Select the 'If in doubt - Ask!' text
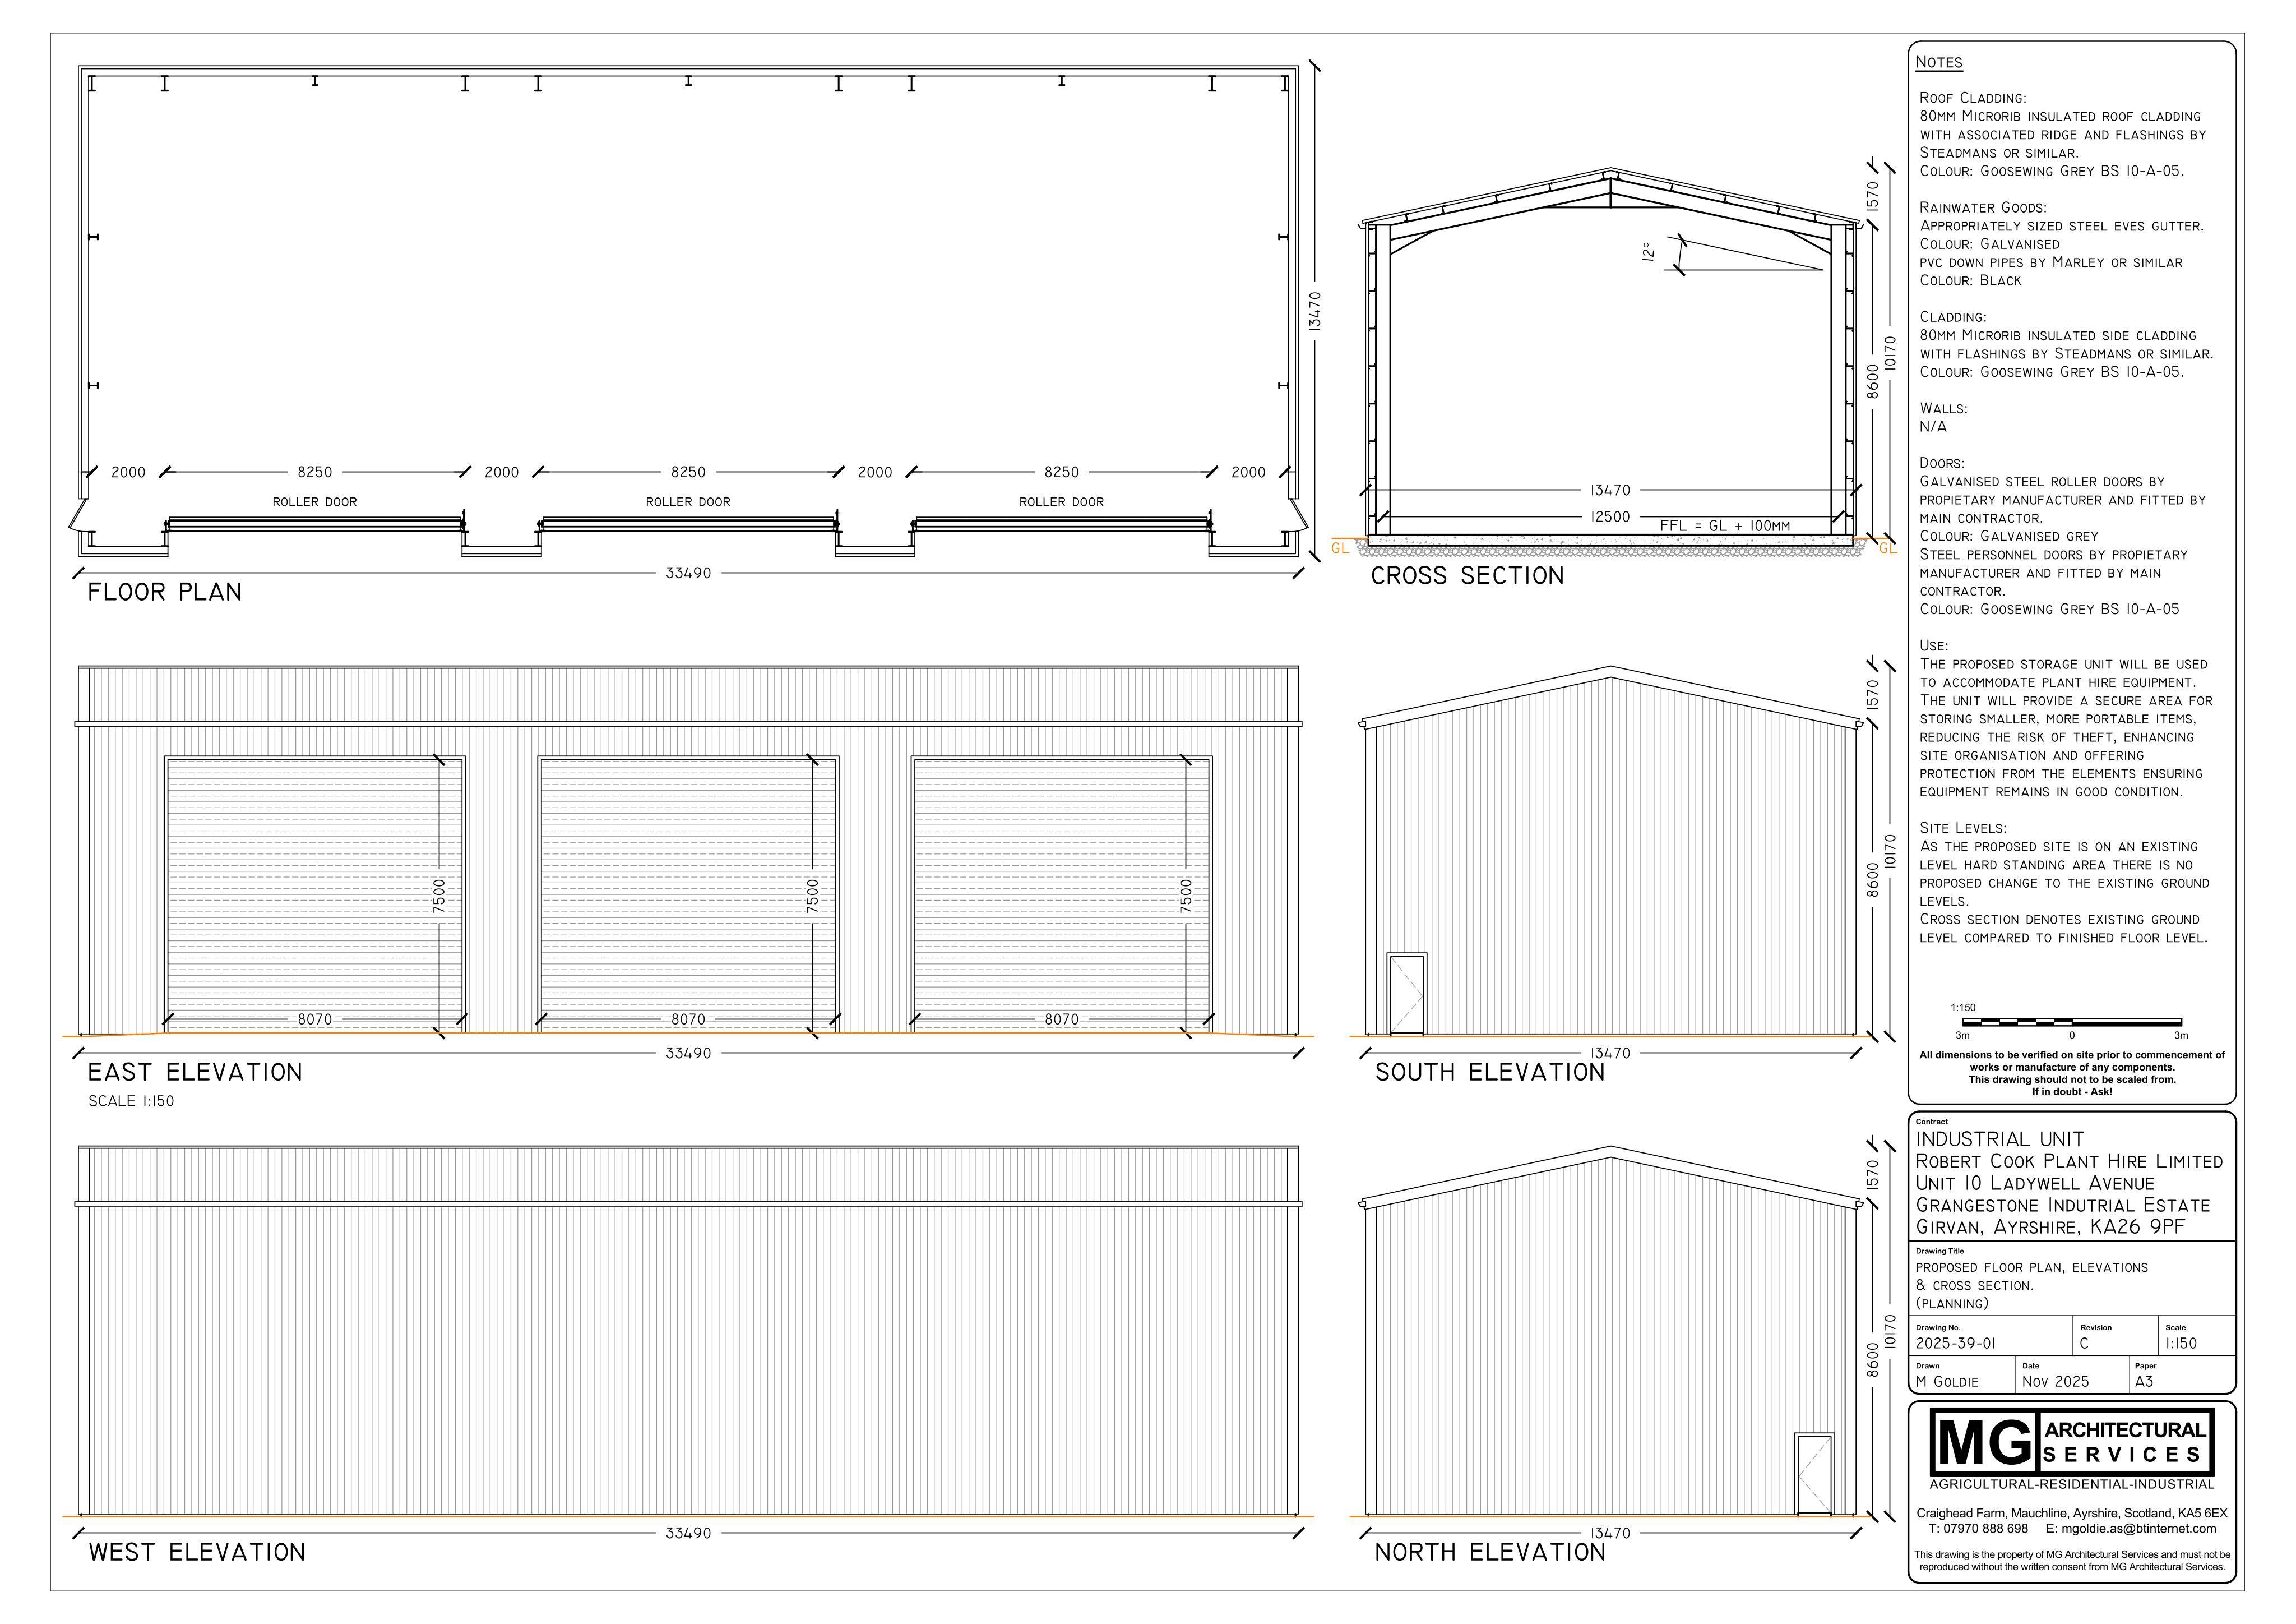Image resolution: width=2296 pixels, height=1624 pixels. pos(2072,1092)
